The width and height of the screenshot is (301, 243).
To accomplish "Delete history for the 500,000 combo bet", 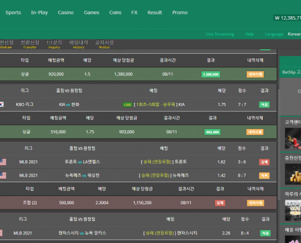I will click(255, 203).
